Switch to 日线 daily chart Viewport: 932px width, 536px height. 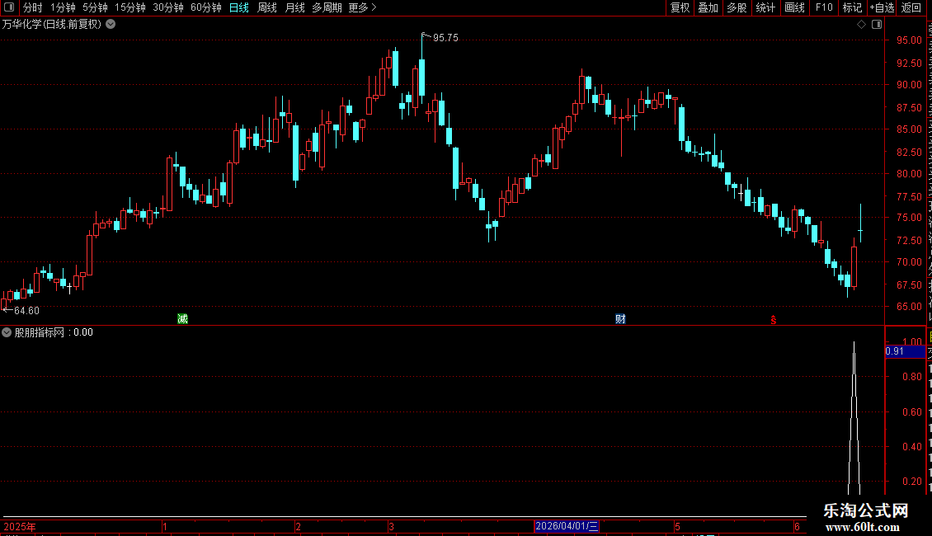pos(239,7)
